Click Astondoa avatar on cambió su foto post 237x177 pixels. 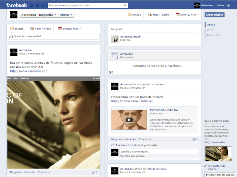coord(115,171)
